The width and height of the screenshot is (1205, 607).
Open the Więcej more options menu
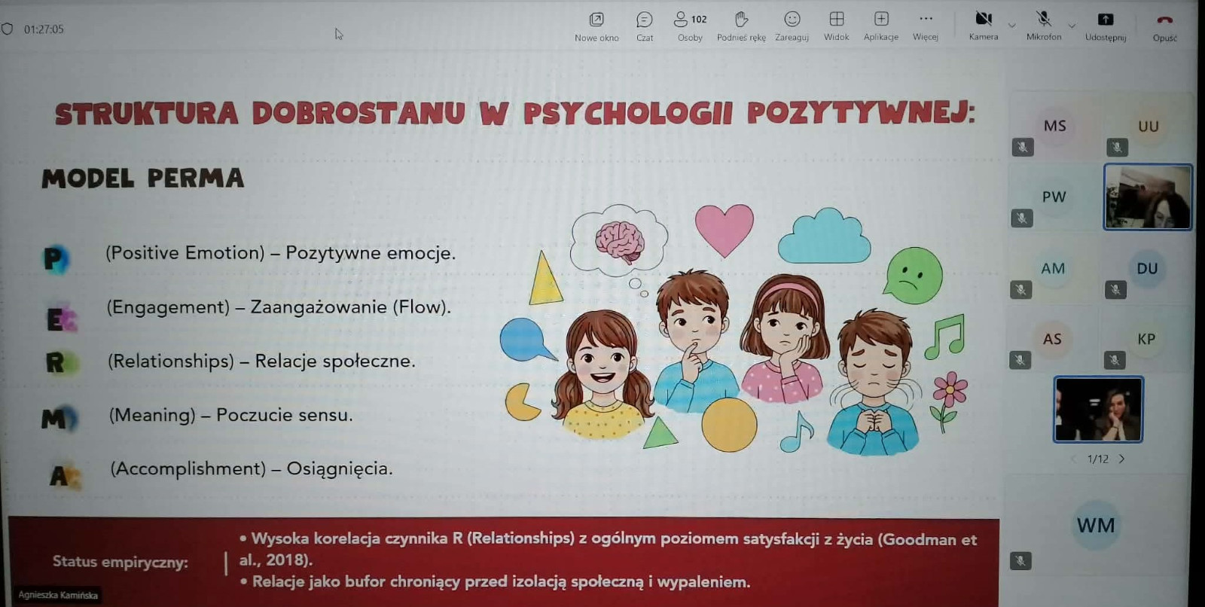(x=926, y=26)
